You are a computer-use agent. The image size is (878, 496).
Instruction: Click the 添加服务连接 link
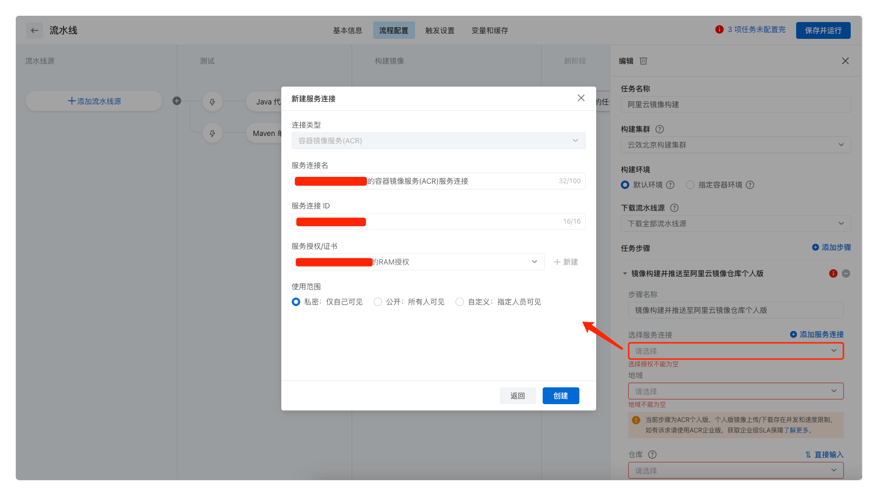[817, 334]
